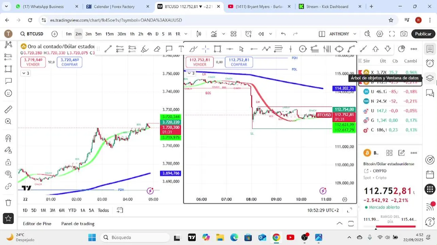Open quick search in top toolbar
437x245 pixels.
[x=367, y=34]
